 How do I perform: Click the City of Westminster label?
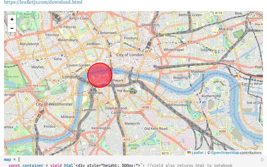[54, 104]
